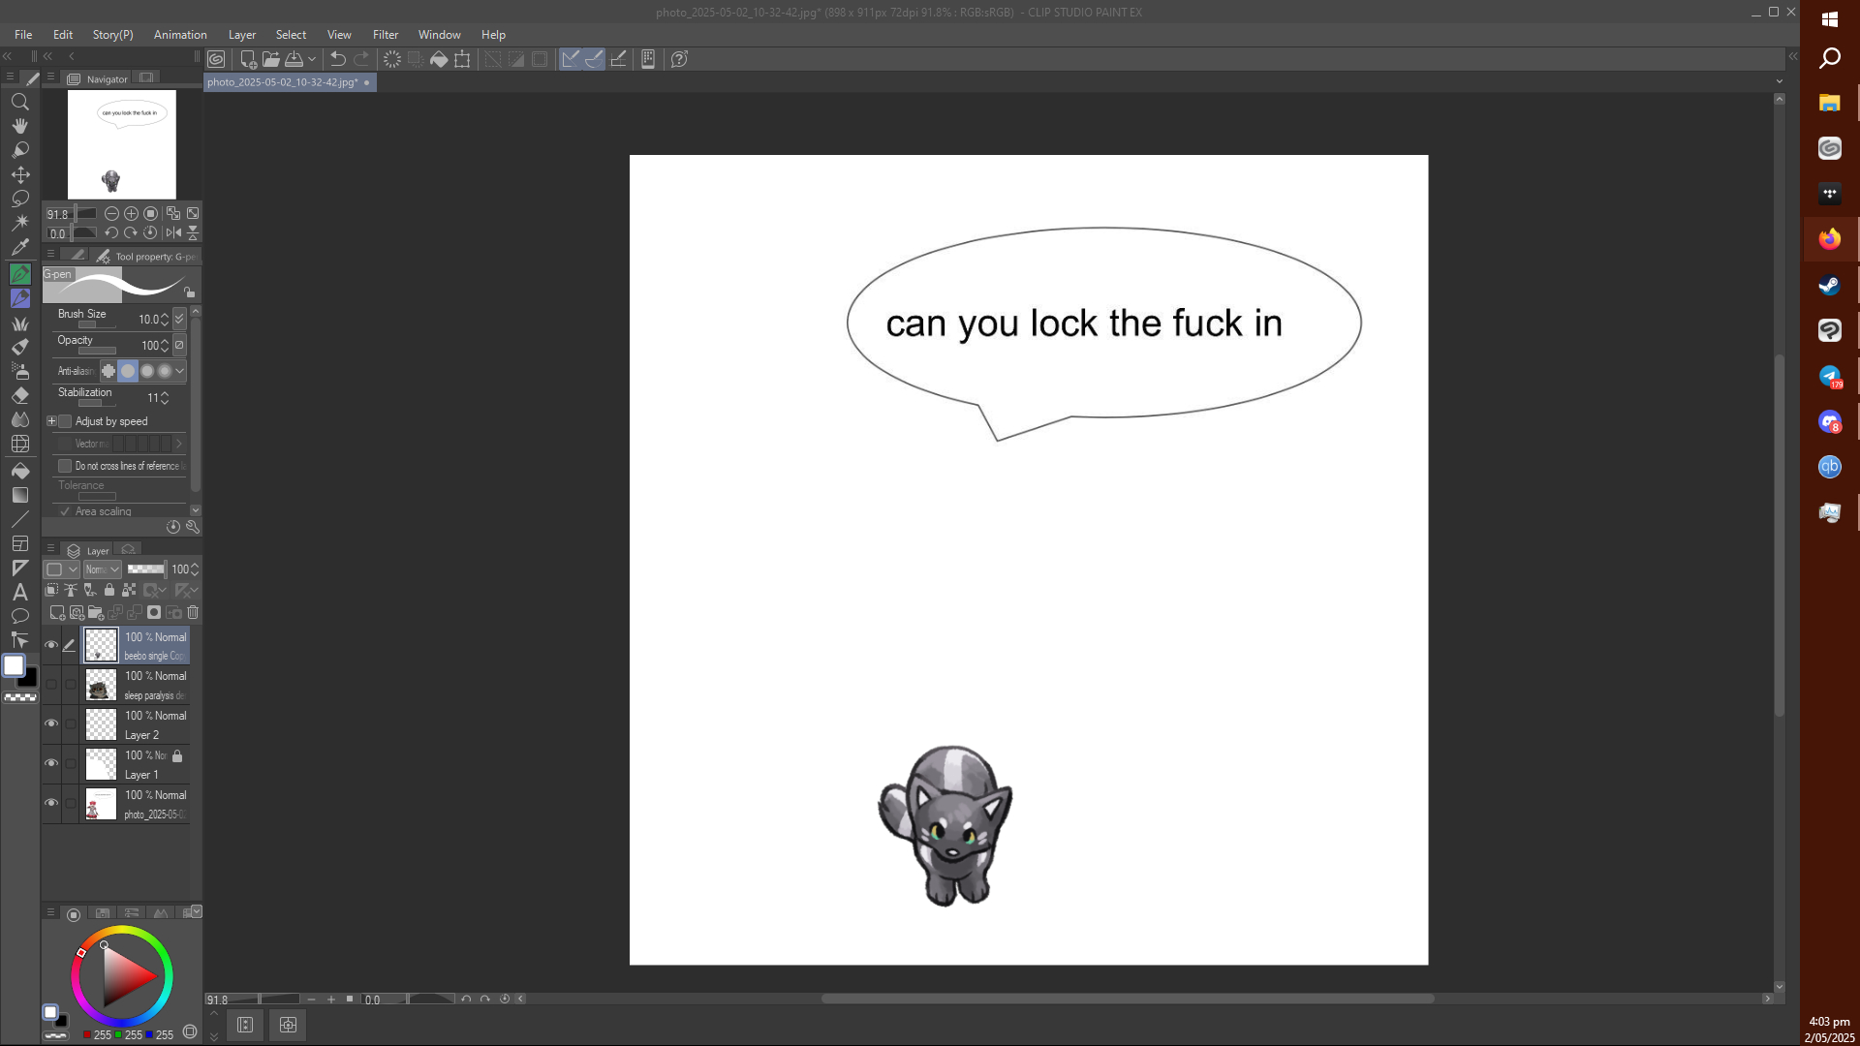Open the Animation menu
Screen dimensions: 1860x1046
[180, 35]
